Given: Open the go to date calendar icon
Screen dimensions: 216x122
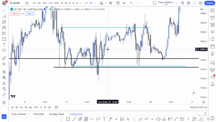Looking at the screenshot, I should click(x=56, y=107).
